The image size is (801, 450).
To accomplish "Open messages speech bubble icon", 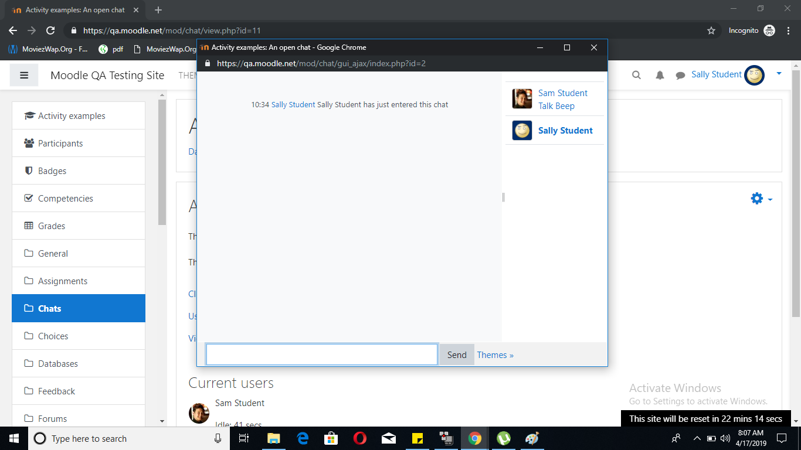I will tap(680, 75).
